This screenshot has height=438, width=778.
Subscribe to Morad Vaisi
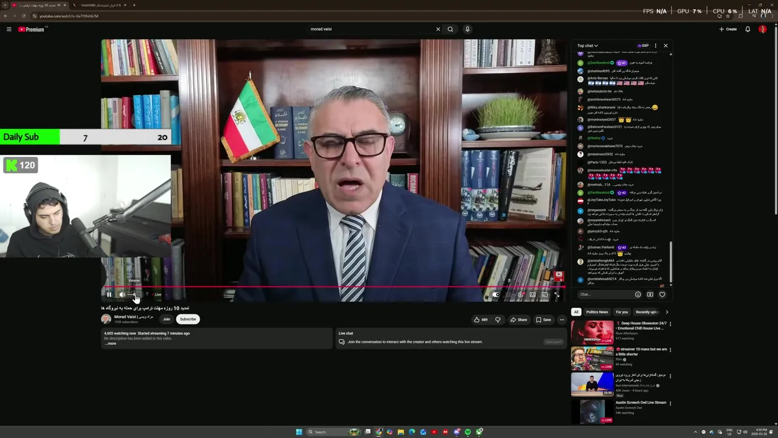pos(188,319)
